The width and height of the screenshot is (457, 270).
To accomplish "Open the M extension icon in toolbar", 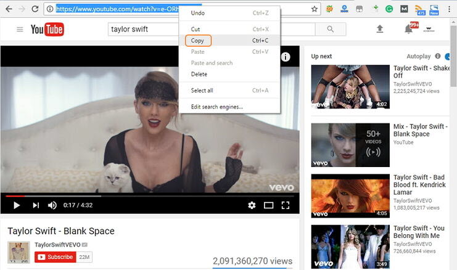I will [x=404, y=9].
